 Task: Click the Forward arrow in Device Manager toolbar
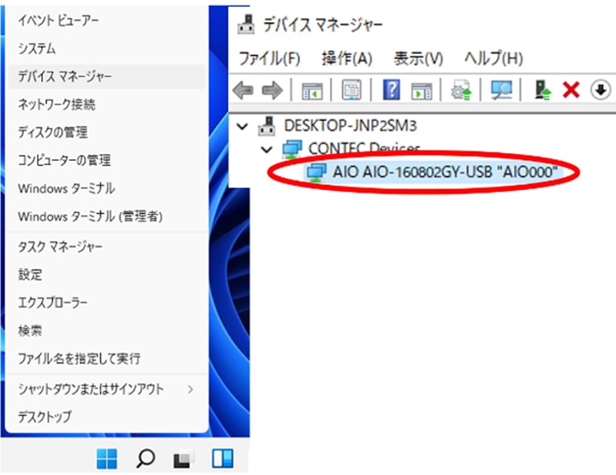[272, 91]
